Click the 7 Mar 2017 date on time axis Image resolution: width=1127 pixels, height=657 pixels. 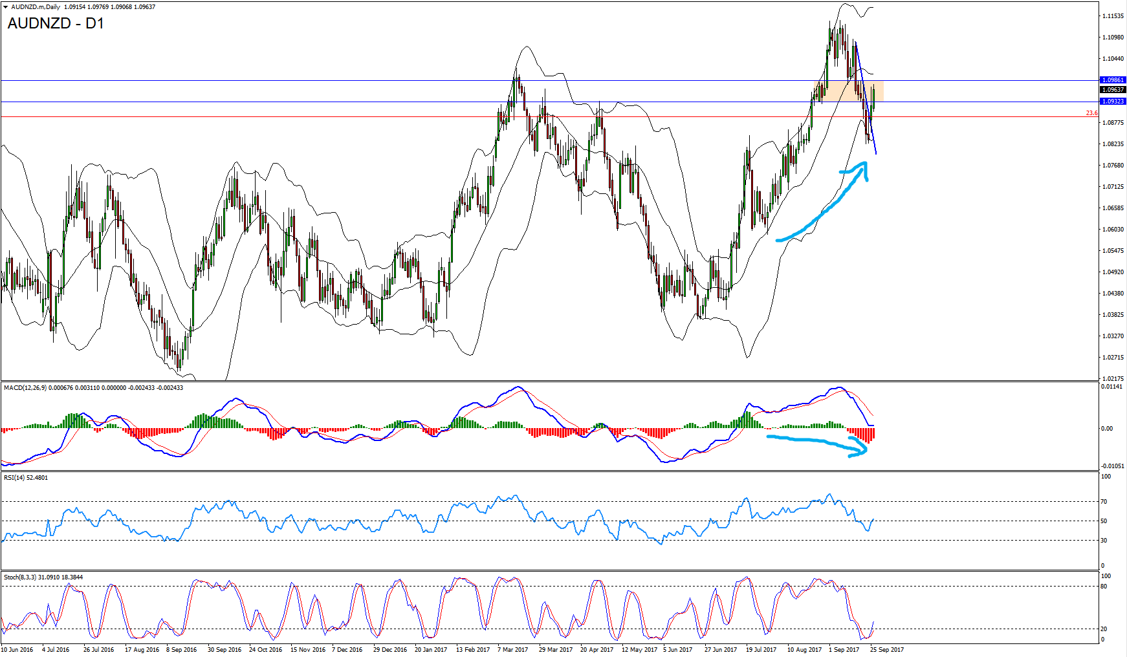click(512, 649)
